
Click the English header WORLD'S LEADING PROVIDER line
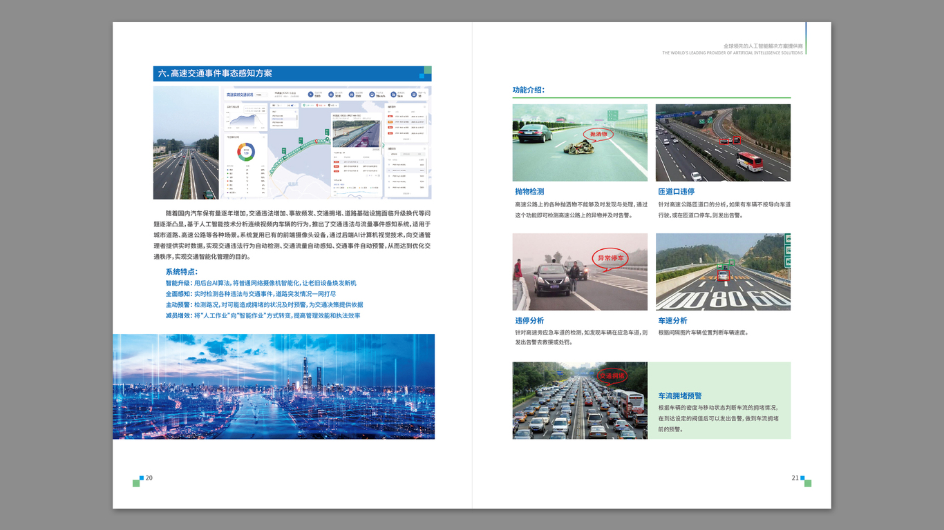click(x=733, y=52)
